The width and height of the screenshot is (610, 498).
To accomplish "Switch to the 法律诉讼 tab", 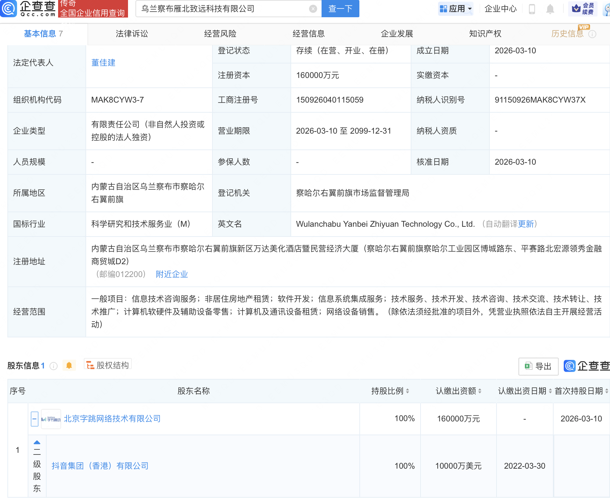I will 132,34.
